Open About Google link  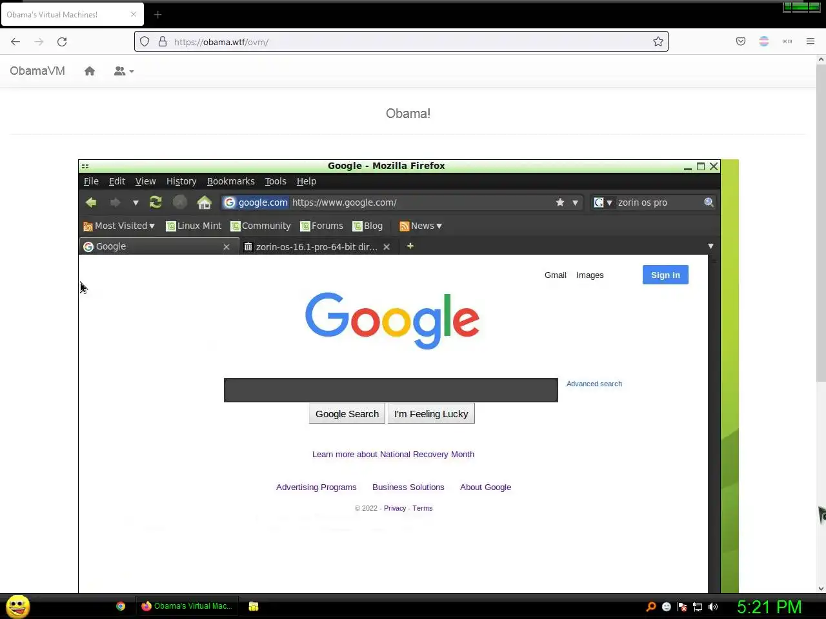[x=485, y=487]
